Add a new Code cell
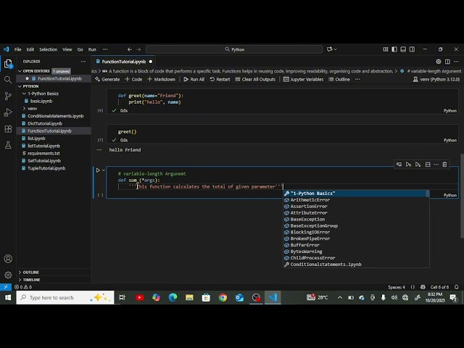 tap(133, 79)
